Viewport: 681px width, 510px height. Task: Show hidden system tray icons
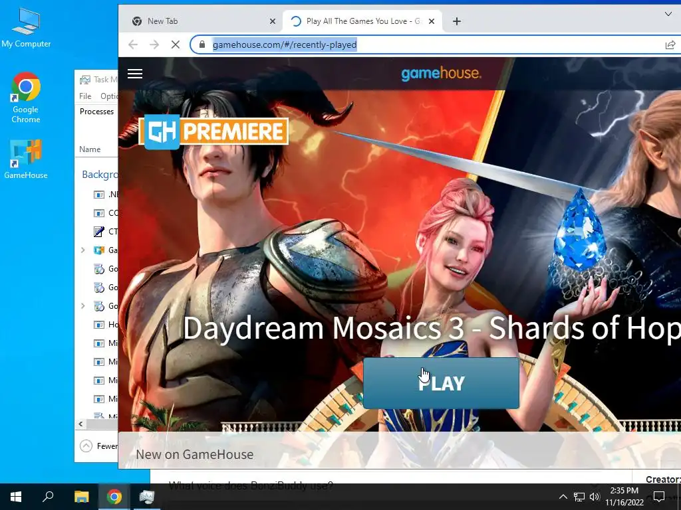[563, 497]
